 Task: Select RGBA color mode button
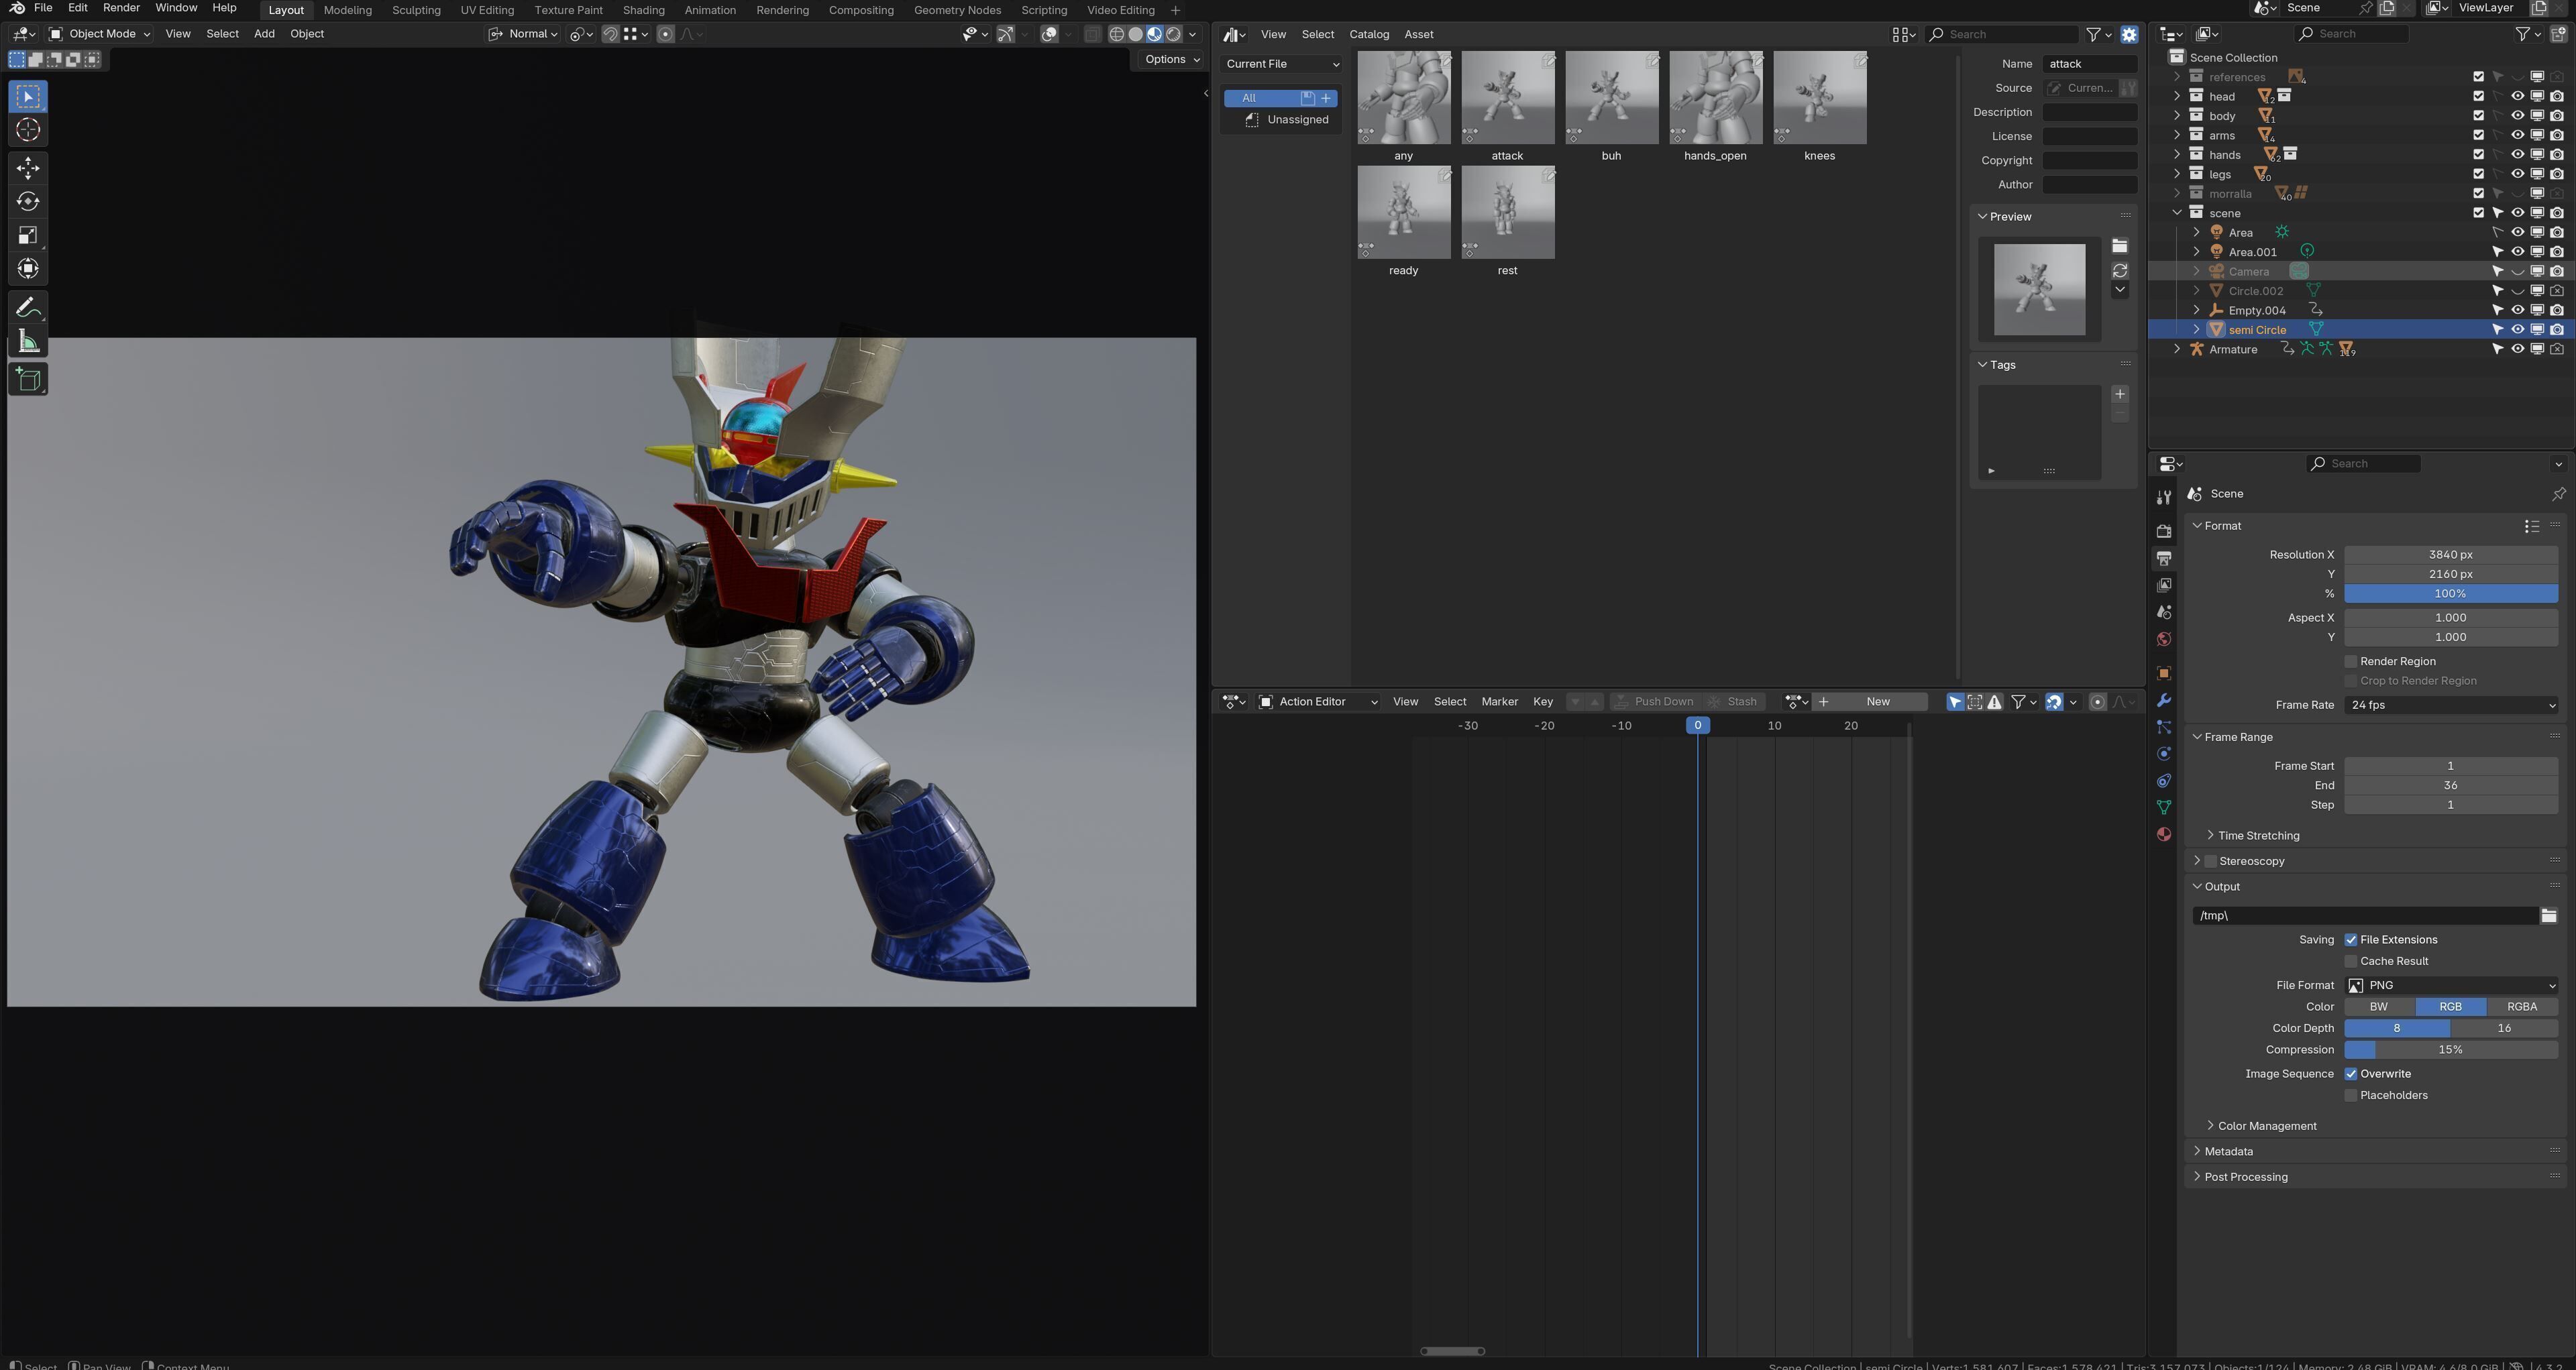click(x=2522, y=1007)
